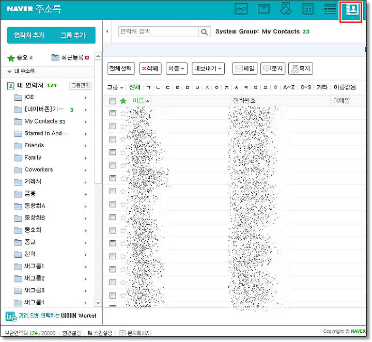The height and width of the screenshot is (342, 372).
Task: Check the eighth contact row checkbox
Action: [x=113, y=205]
